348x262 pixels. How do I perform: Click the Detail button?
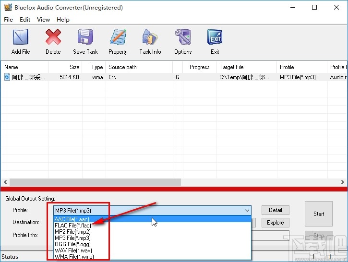click(276, 210)
